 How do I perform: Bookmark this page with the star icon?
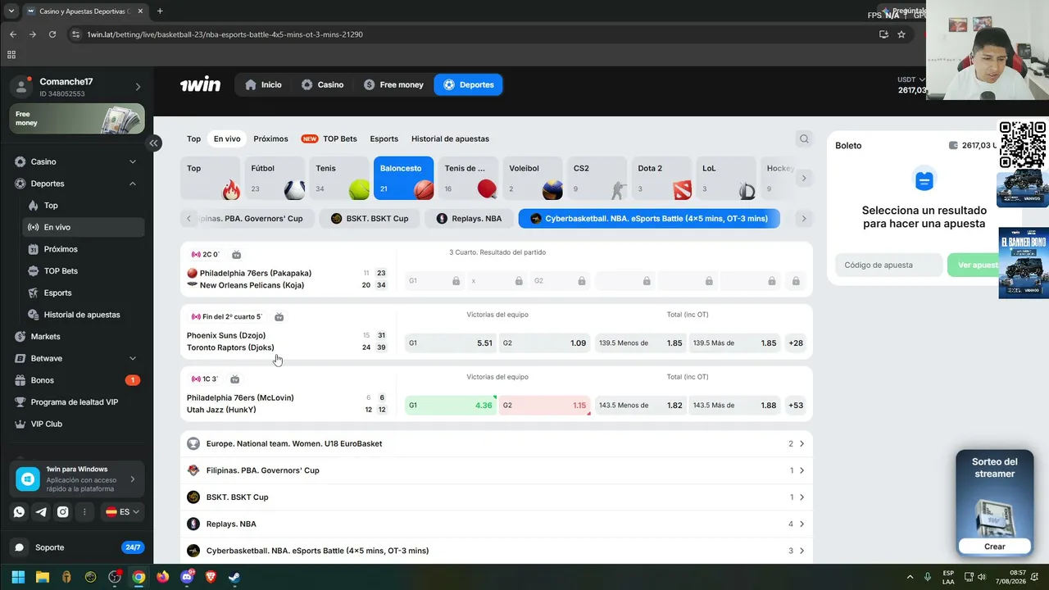click(x=901, y=34)
